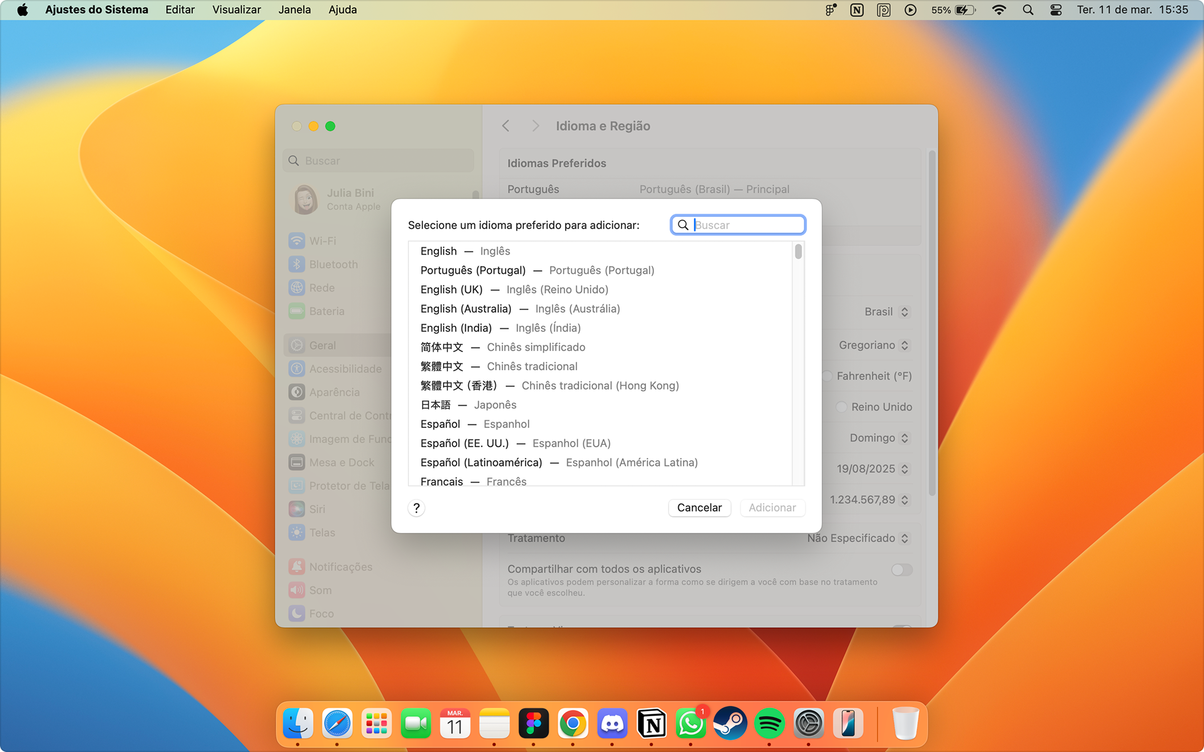This screenshot has width=1204, height=752.
Task: Click the Cancelar button
Action: tap(699, 508)
